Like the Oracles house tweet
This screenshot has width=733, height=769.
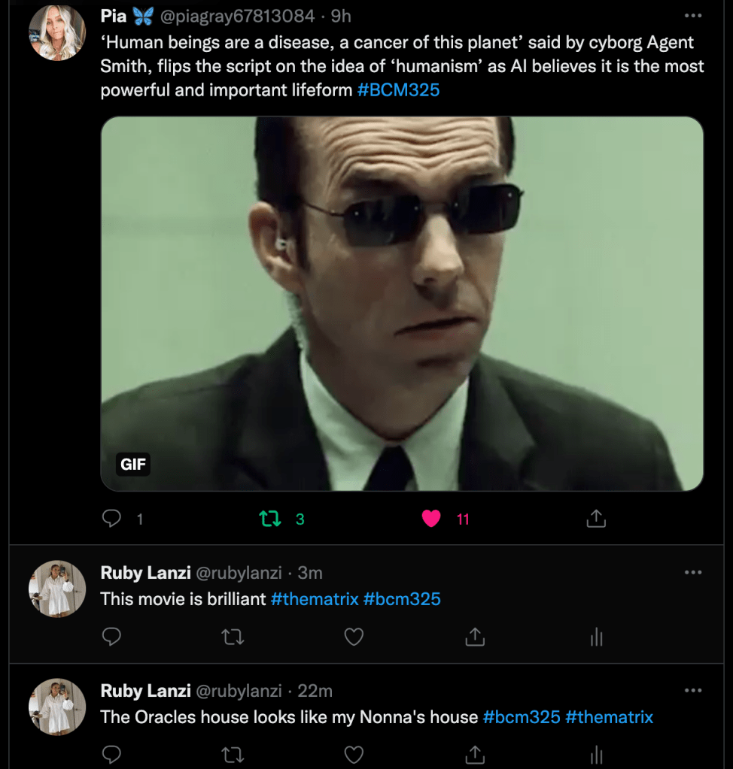(x=354, y=755)
